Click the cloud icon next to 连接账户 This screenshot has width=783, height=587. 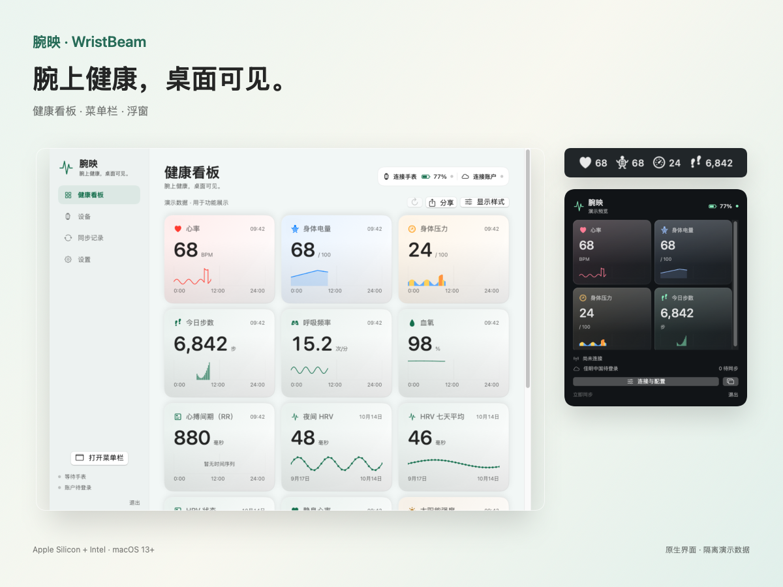465,177
